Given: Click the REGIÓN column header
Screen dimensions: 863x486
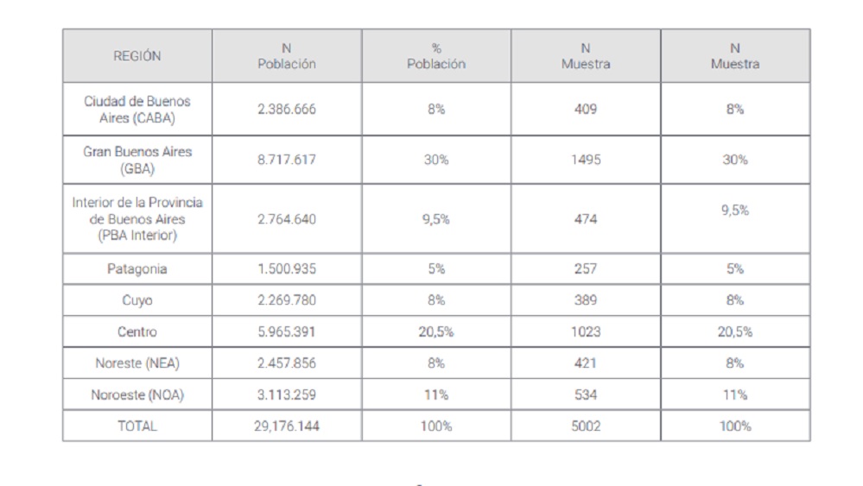Looking at the screenshot, I should [137, 56].
